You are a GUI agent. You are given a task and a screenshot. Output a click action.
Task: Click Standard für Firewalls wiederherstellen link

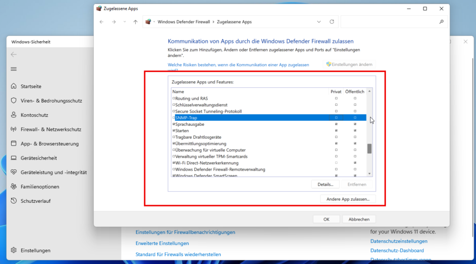click(178, 255)
